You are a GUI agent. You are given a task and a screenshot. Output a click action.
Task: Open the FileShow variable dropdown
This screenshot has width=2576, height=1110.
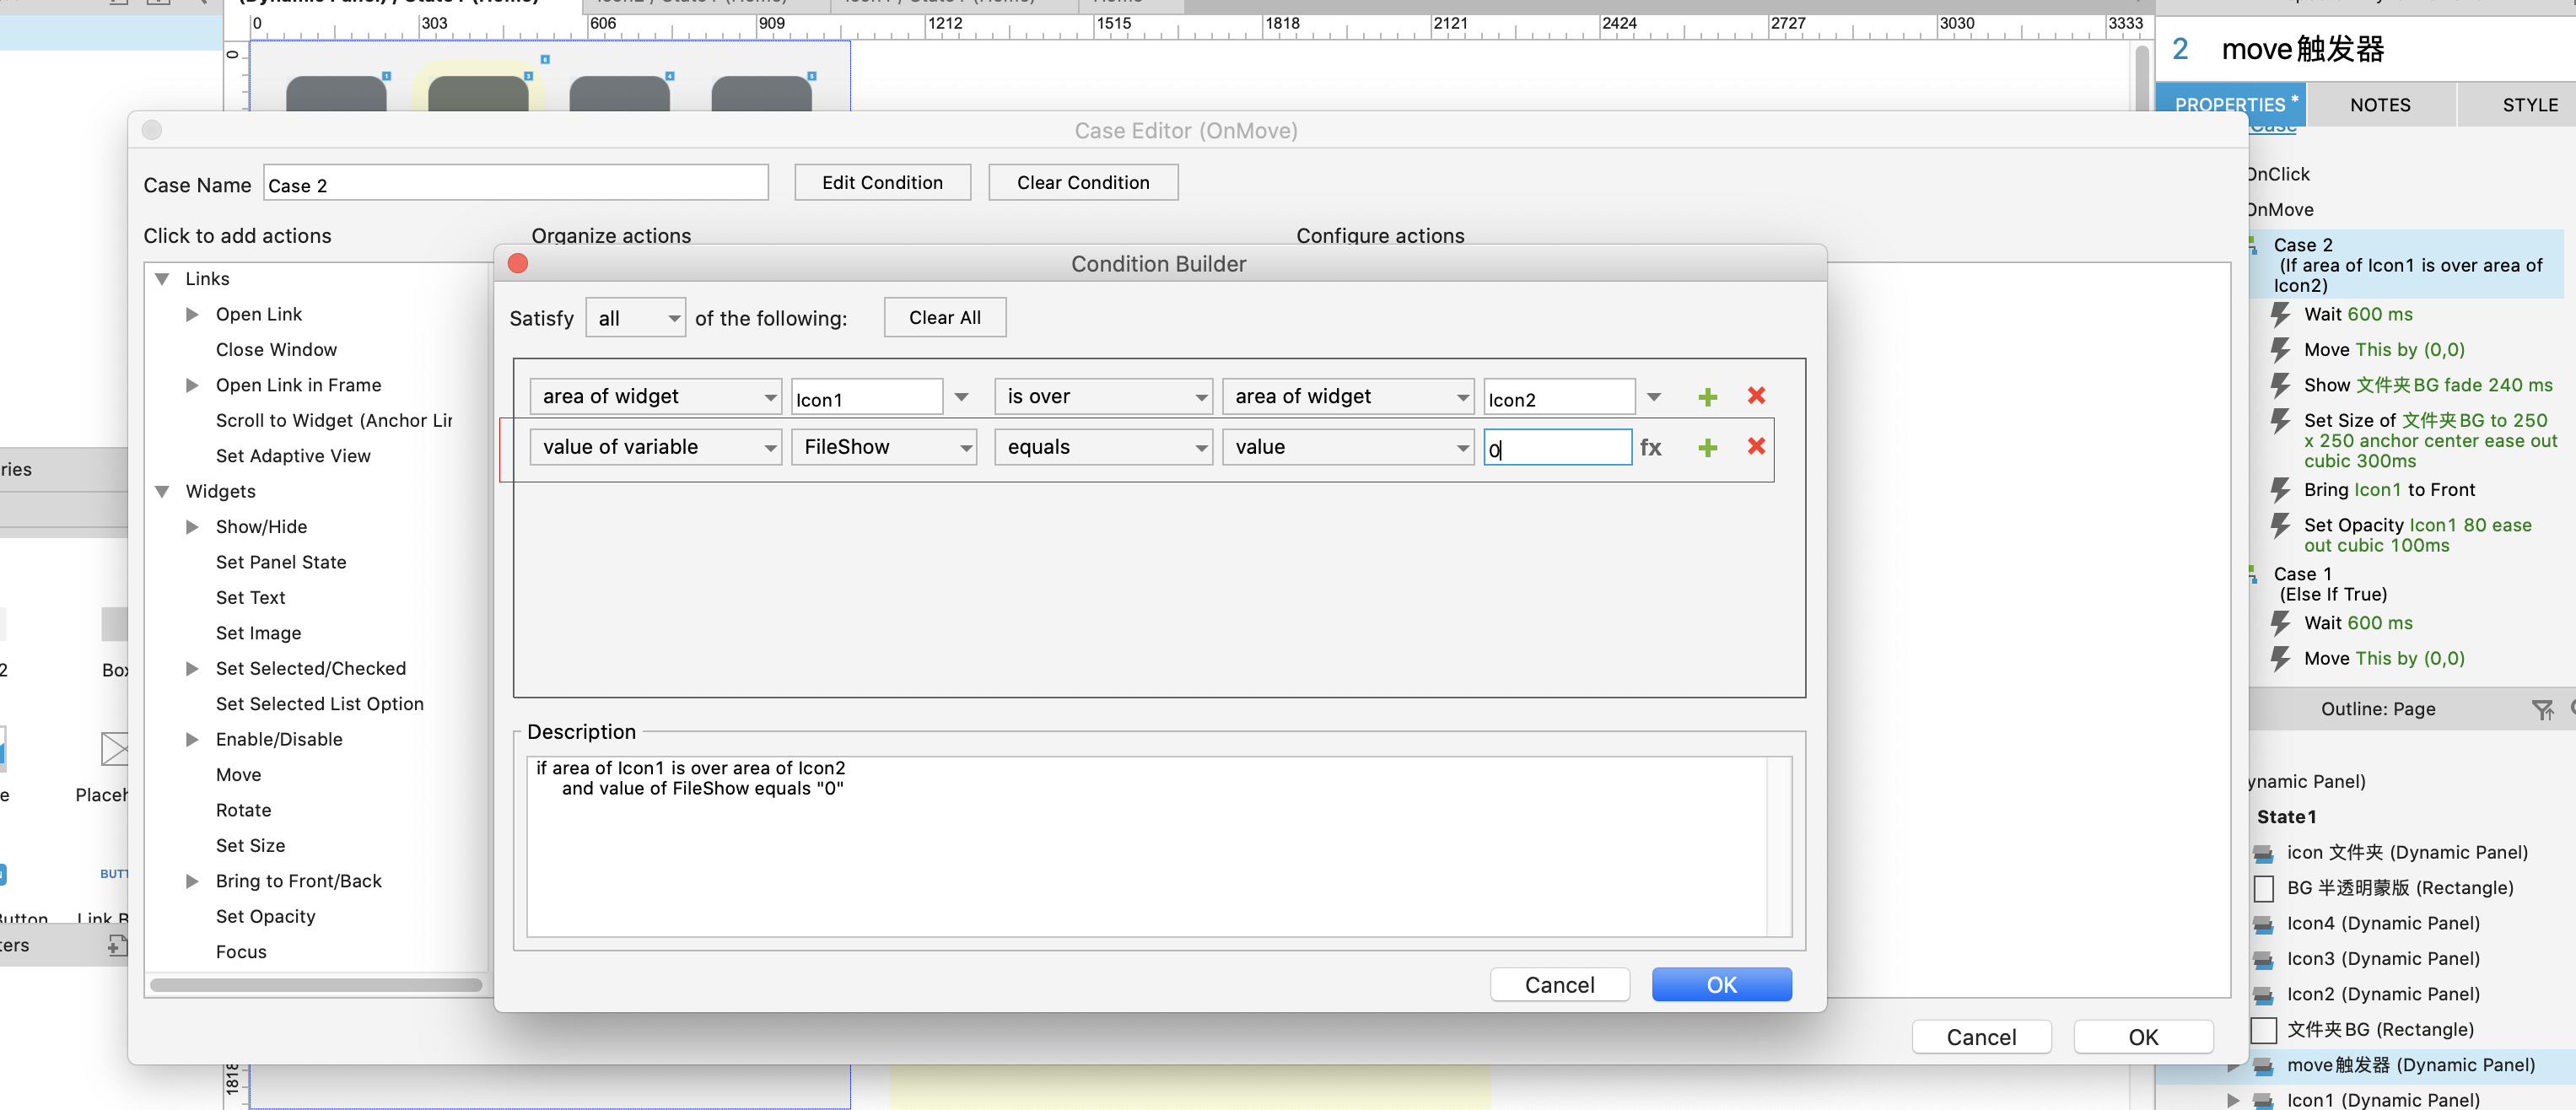884,447
